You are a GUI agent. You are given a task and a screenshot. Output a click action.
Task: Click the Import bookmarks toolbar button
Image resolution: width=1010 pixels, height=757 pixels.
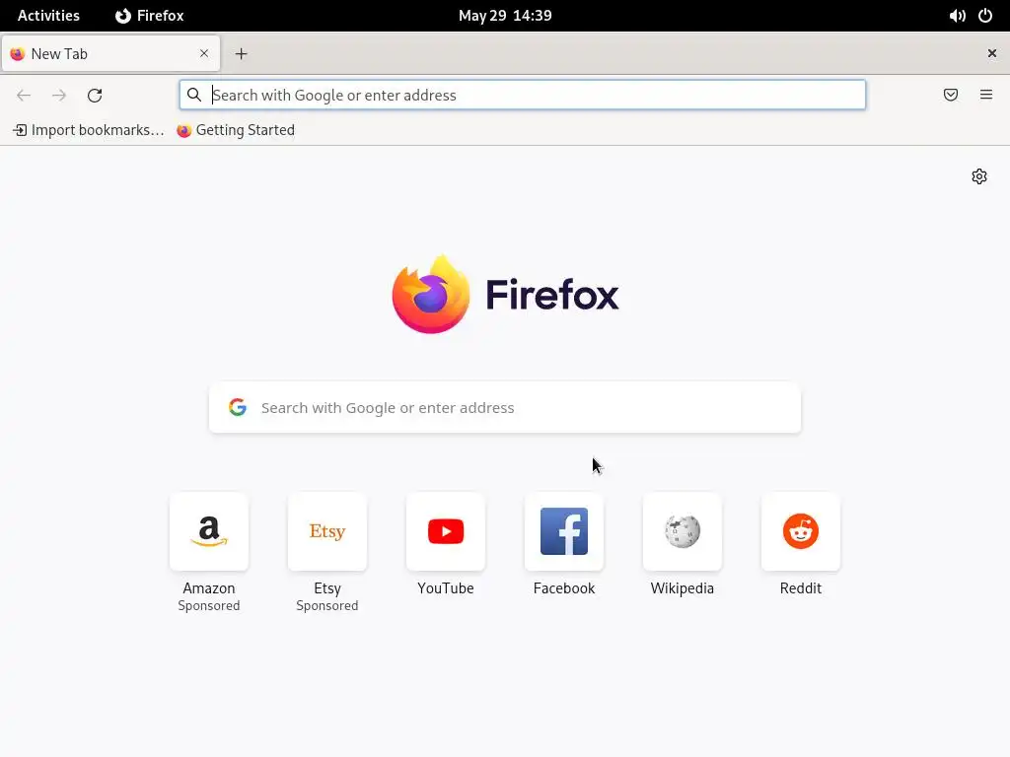[x=89, y=130]
